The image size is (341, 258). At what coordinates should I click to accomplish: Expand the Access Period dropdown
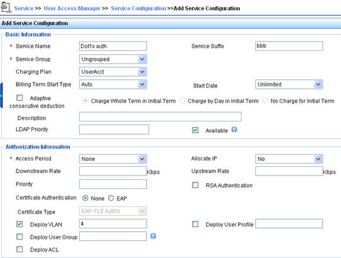(x=113, y=159)
